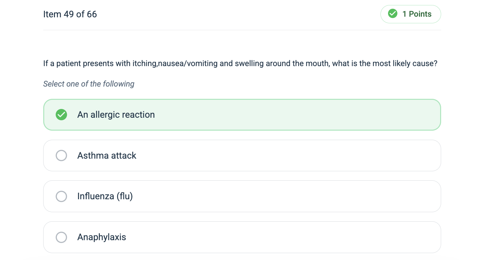Select the Anaphylaxis radio button
Viewport: 485px width, 260px height.
(61, 237)
